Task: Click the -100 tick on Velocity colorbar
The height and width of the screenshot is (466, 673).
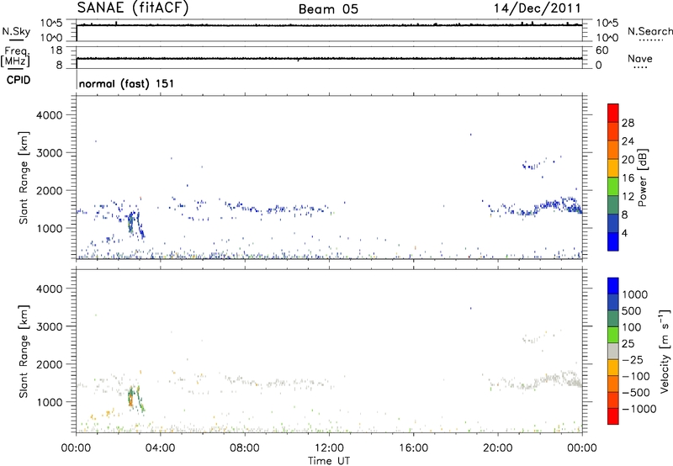Action: [636, 376]
